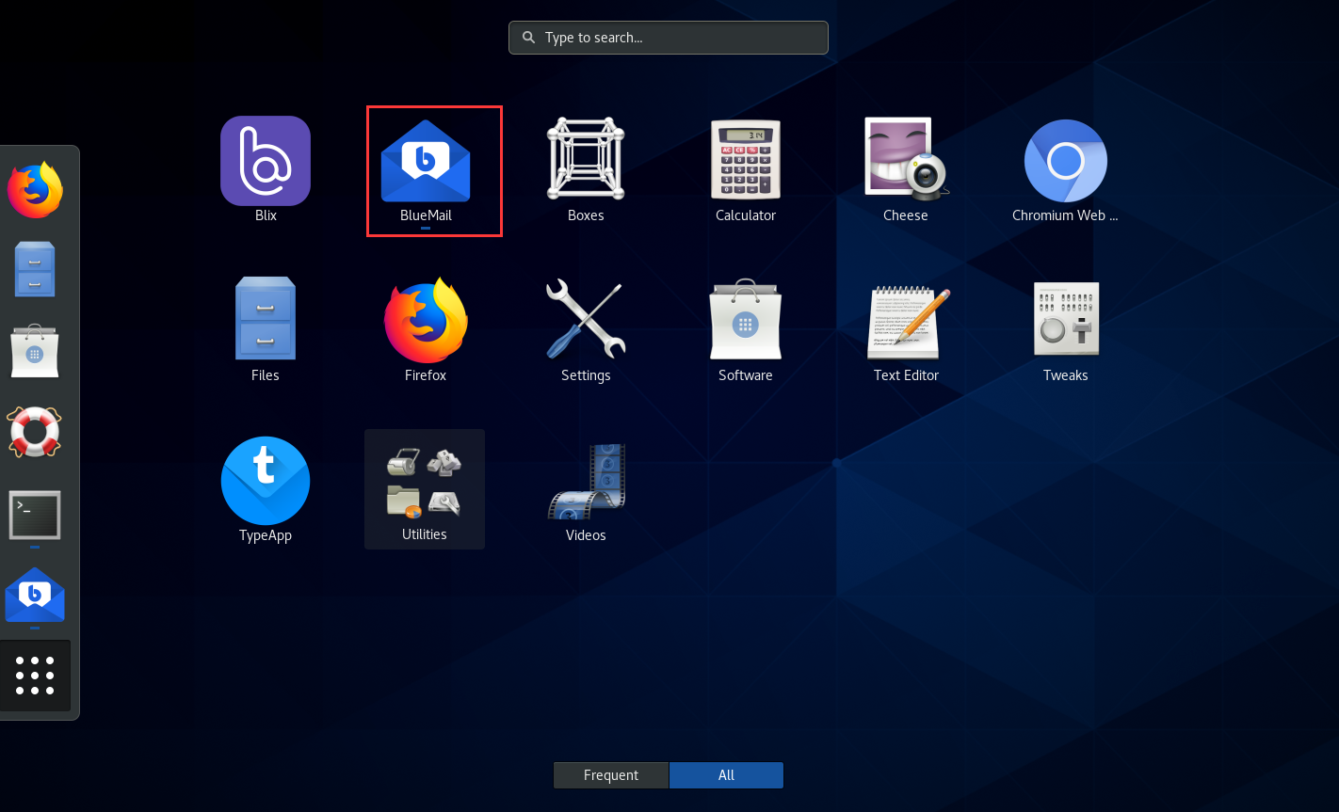Select the All apps tab

[x=726, y=775]
